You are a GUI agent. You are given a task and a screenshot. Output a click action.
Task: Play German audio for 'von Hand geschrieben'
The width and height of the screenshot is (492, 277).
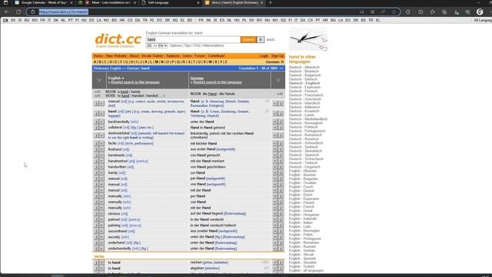275,167
